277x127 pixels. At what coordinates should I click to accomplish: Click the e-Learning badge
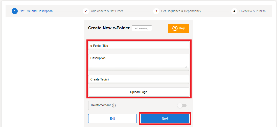click(142, 28)
